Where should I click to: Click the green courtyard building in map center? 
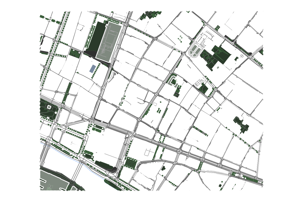click(x=173, y=81)
